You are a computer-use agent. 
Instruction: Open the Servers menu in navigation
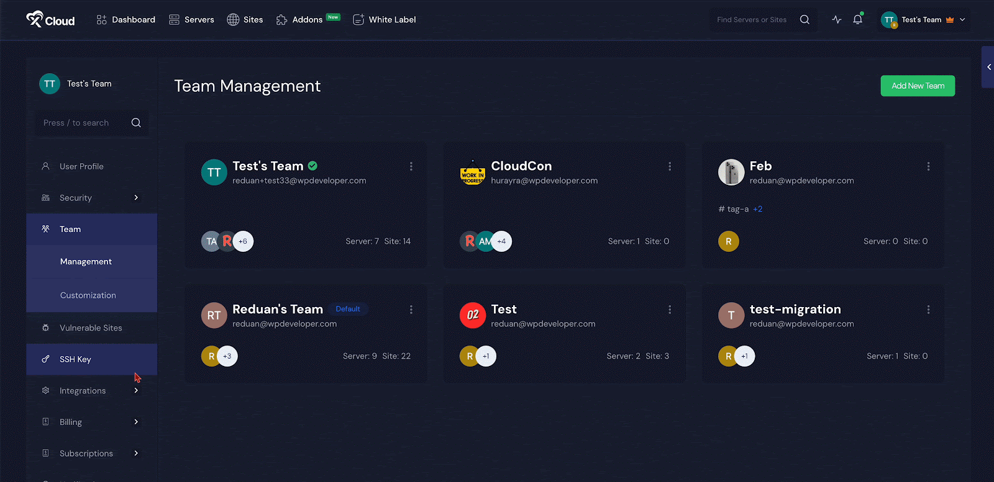[191, 20]
